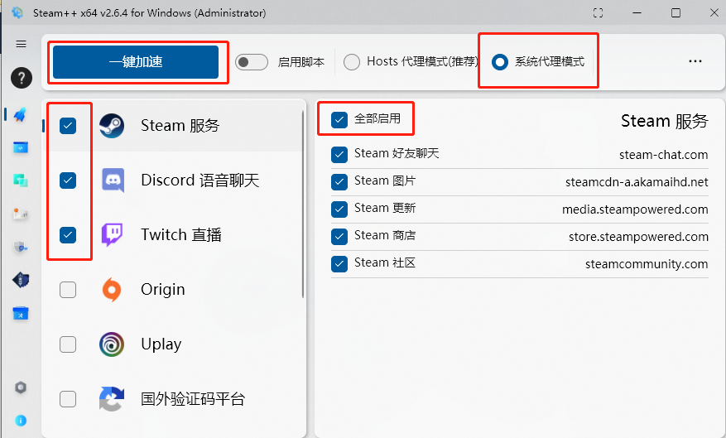
Task: Select Hosts 代理模式(推荐) radio button
Action: coord(352,61)
